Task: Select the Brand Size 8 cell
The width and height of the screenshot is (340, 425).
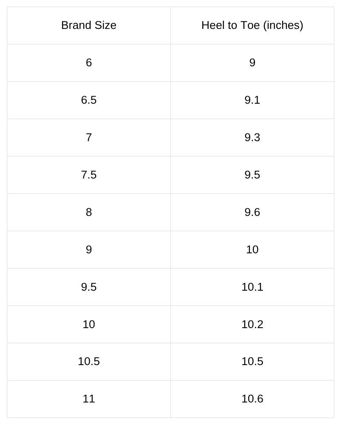Action: pyautogui.click(x=89, y=212)
